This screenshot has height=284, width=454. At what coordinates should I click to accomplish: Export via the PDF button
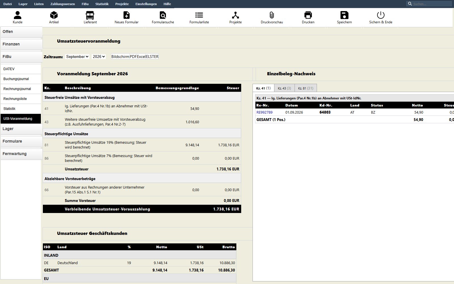[133, 57]
